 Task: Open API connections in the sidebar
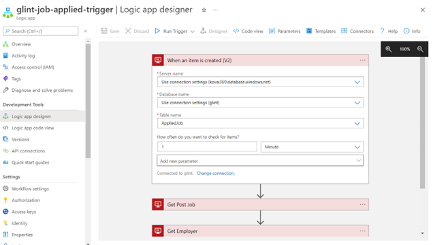[28, 151]
